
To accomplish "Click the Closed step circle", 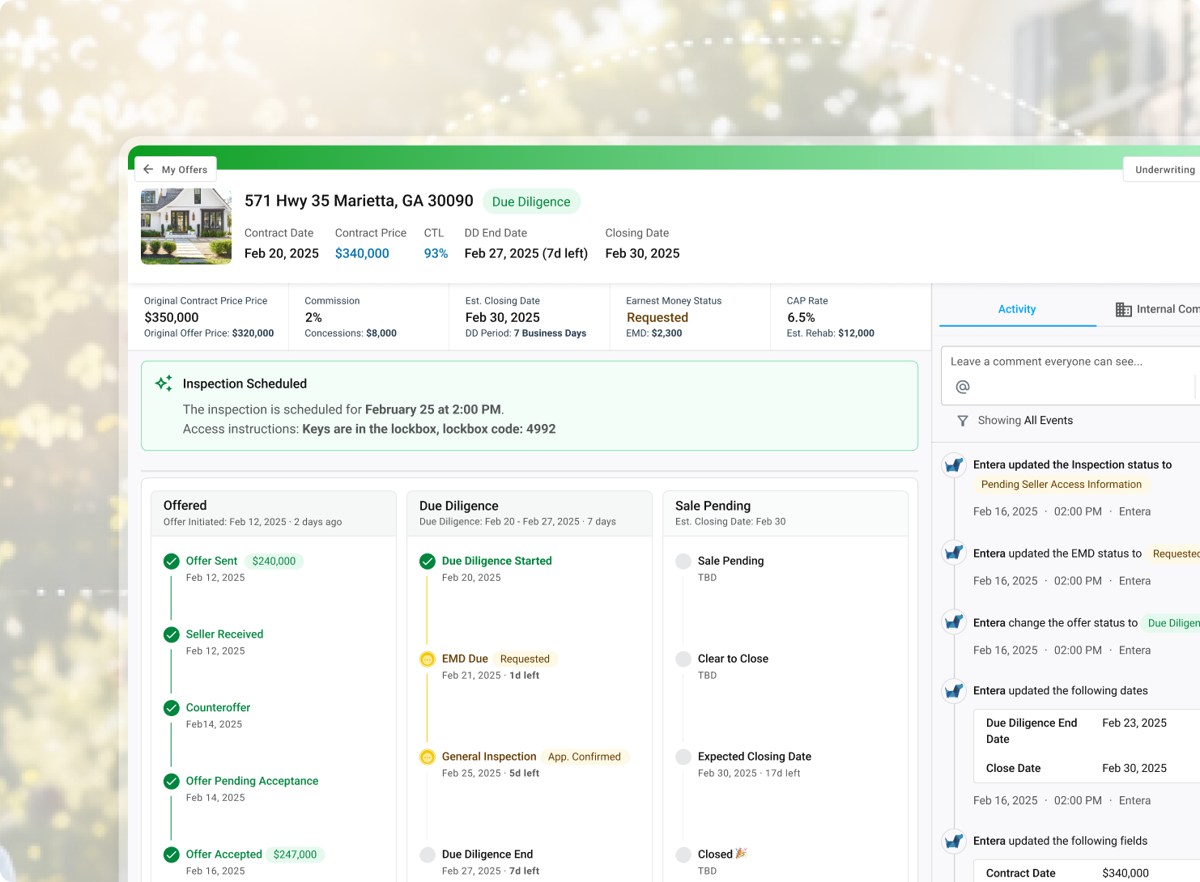I will 683,854.
